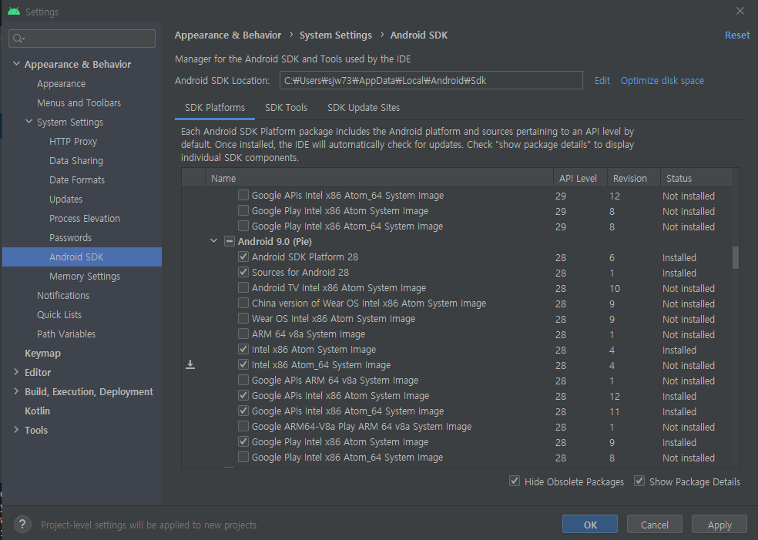Check Google Play Intel x86 Atom image API 29
This screenshot has height=540, width=758.
tap(243, 211)
